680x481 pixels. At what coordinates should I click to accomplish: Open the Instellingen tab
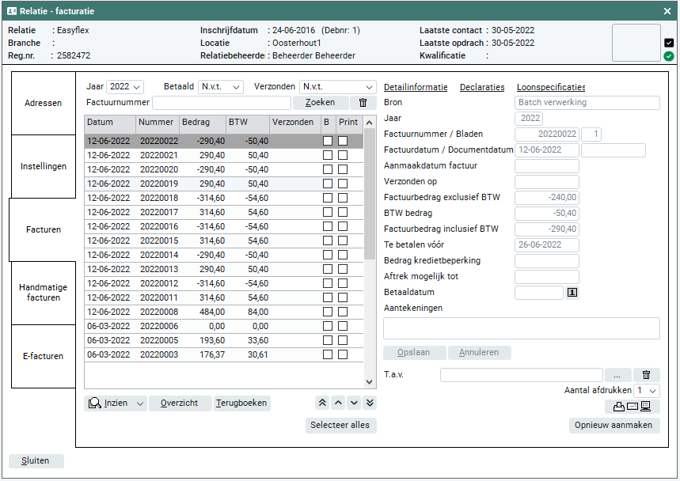coord(43,166)
